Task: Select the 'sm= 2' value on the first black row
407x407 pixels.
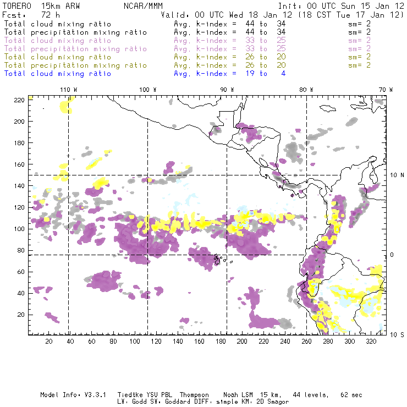Action: click(x=359, y=24)
